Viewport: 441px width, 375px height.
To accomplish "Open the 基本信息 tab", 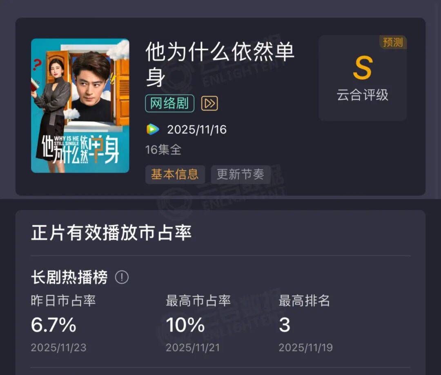I will [x=175, y=174].
